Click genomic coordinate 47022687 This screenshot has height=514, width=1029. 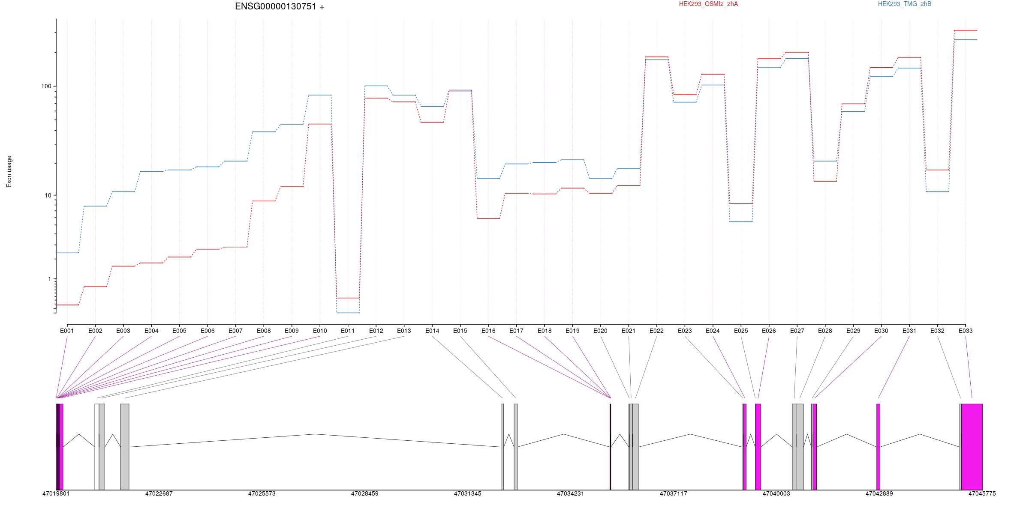point(159,493)
